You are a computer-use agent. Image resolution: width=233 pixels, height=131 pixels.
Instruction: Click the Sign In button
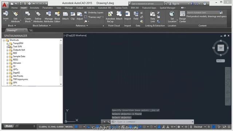coord(176,4)
